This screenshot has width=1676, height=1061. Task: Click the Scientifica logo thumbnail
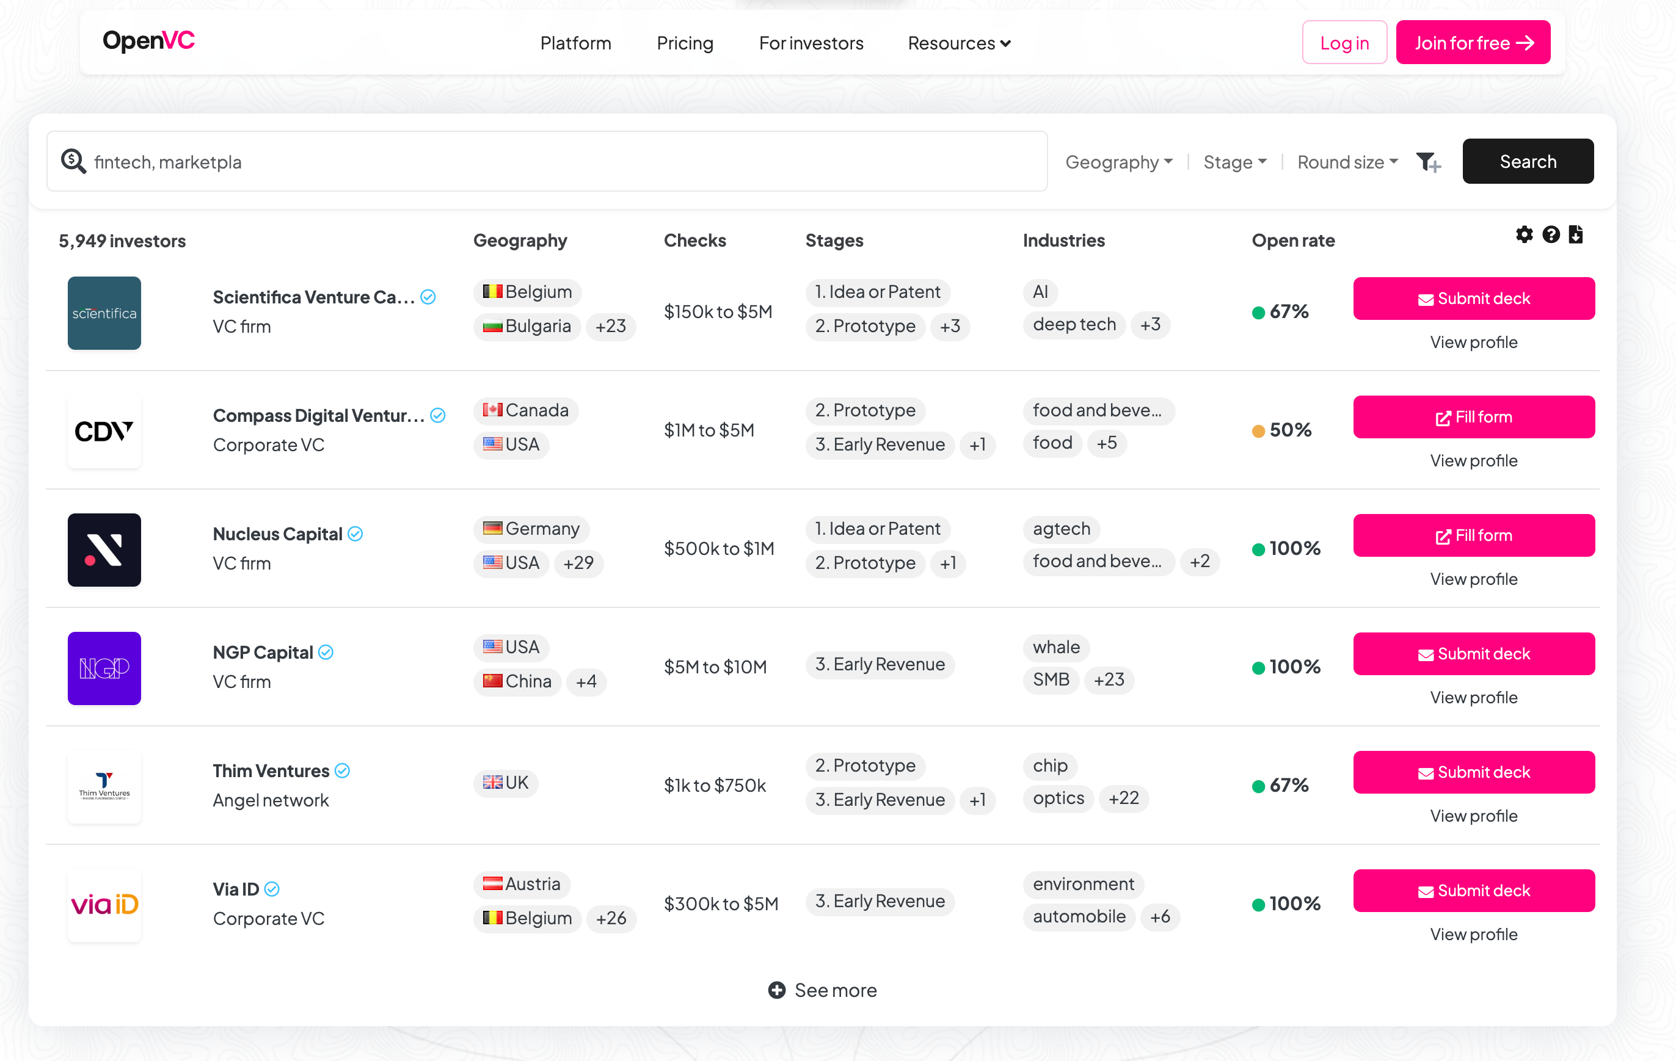[x=104, y=313]
